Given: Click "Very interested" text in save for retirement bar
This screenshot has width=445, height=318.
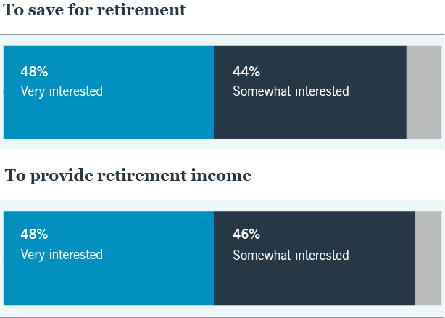Looking at the screenshot, I should tap(62, 91).
